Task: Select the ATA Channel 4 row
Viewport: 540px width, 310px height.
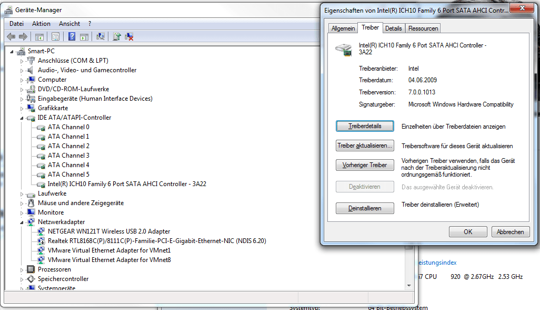Action: 68,165
